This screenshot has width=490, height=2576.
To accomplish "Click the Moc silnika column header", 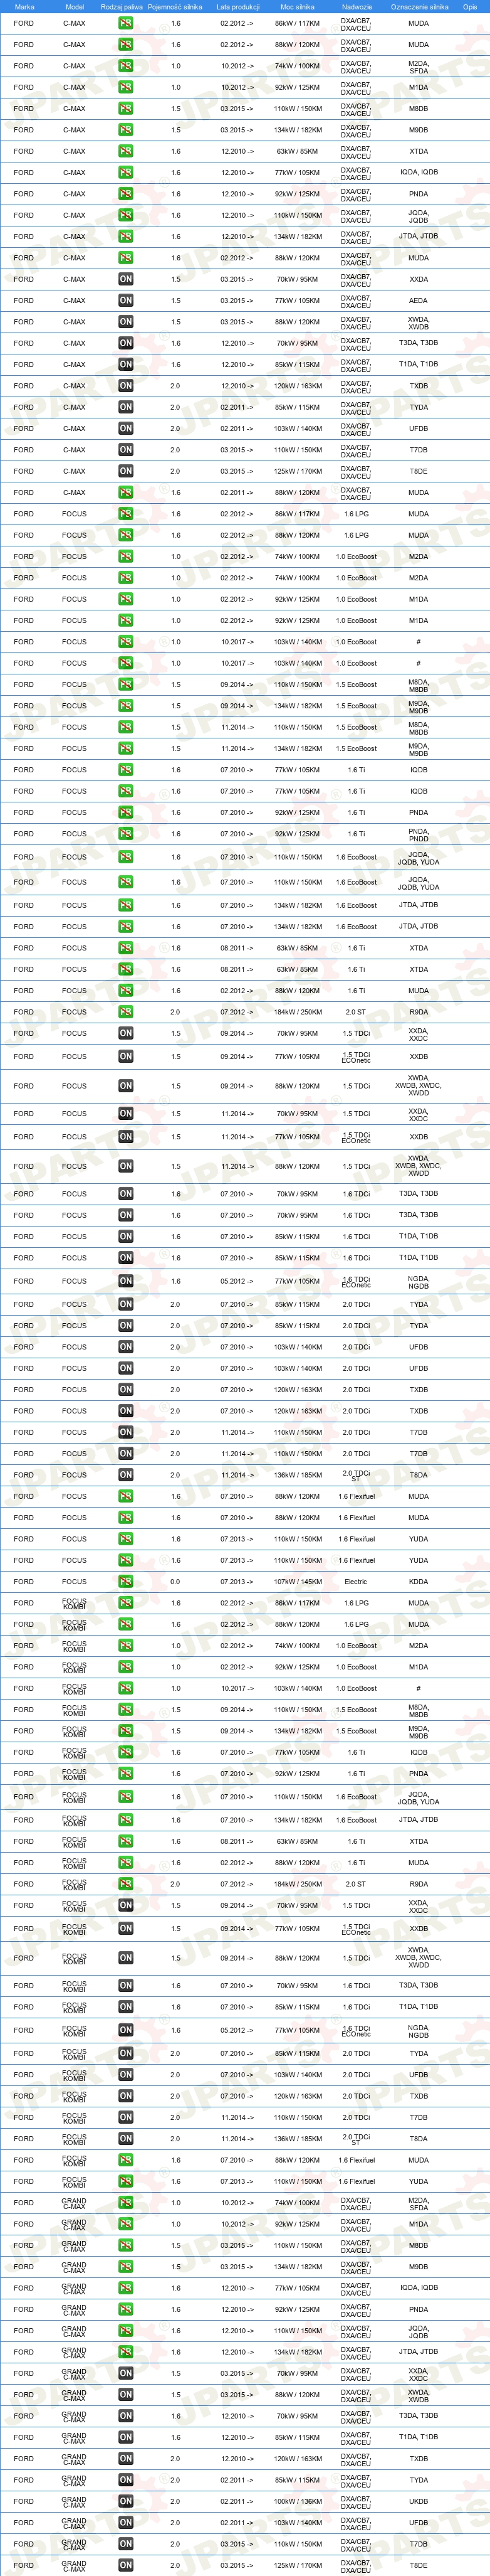I will tap(298, 6).
